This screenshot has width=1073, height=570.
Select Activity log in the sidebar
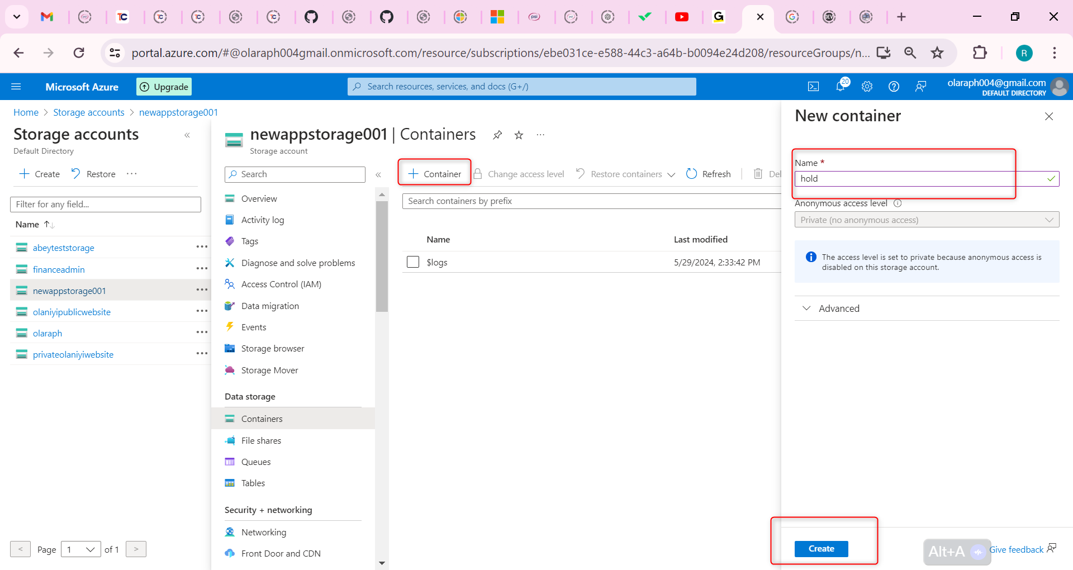tap(263, 220)
